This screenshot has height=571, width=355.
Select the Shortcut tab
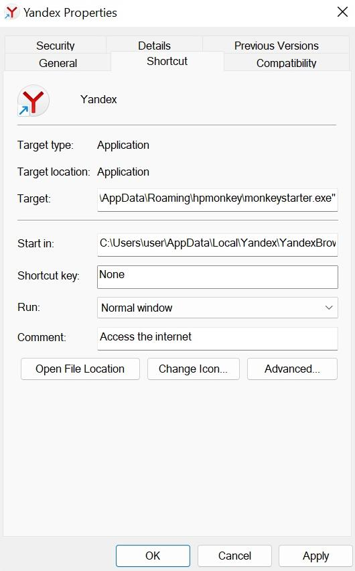pos(167,61)
